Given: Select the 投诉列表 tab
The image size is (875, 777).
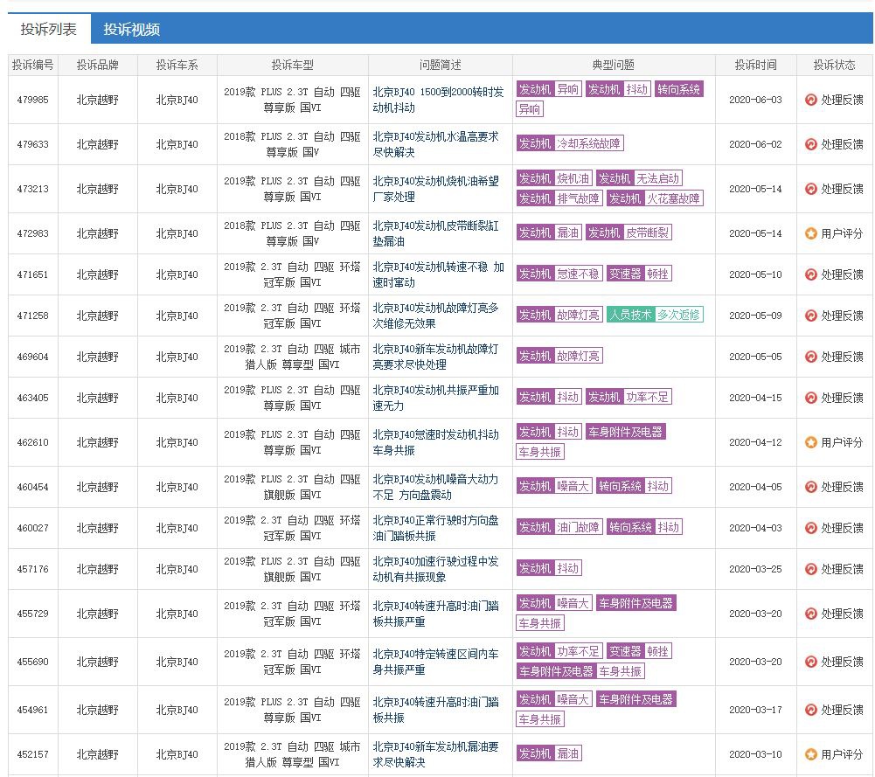Looking at the screenshot, I should [x=49, y=29].
